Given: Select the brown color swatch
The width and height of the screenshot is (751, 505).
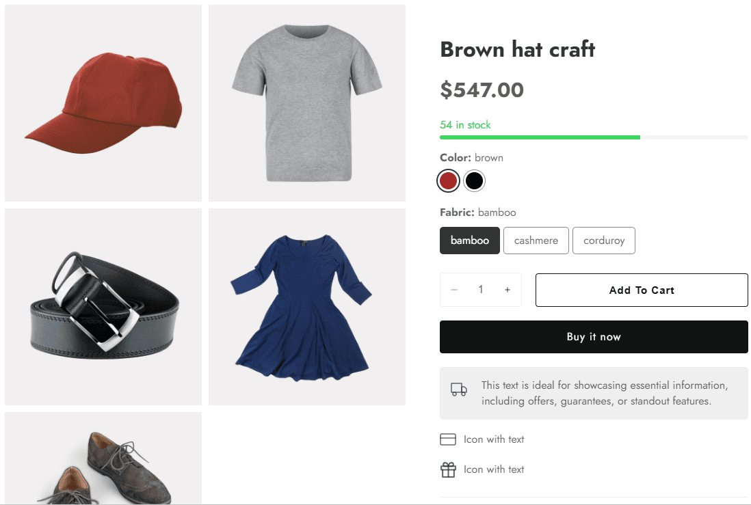Looking at the screenshot, I should pyautogui.click(x=448, y=181).
